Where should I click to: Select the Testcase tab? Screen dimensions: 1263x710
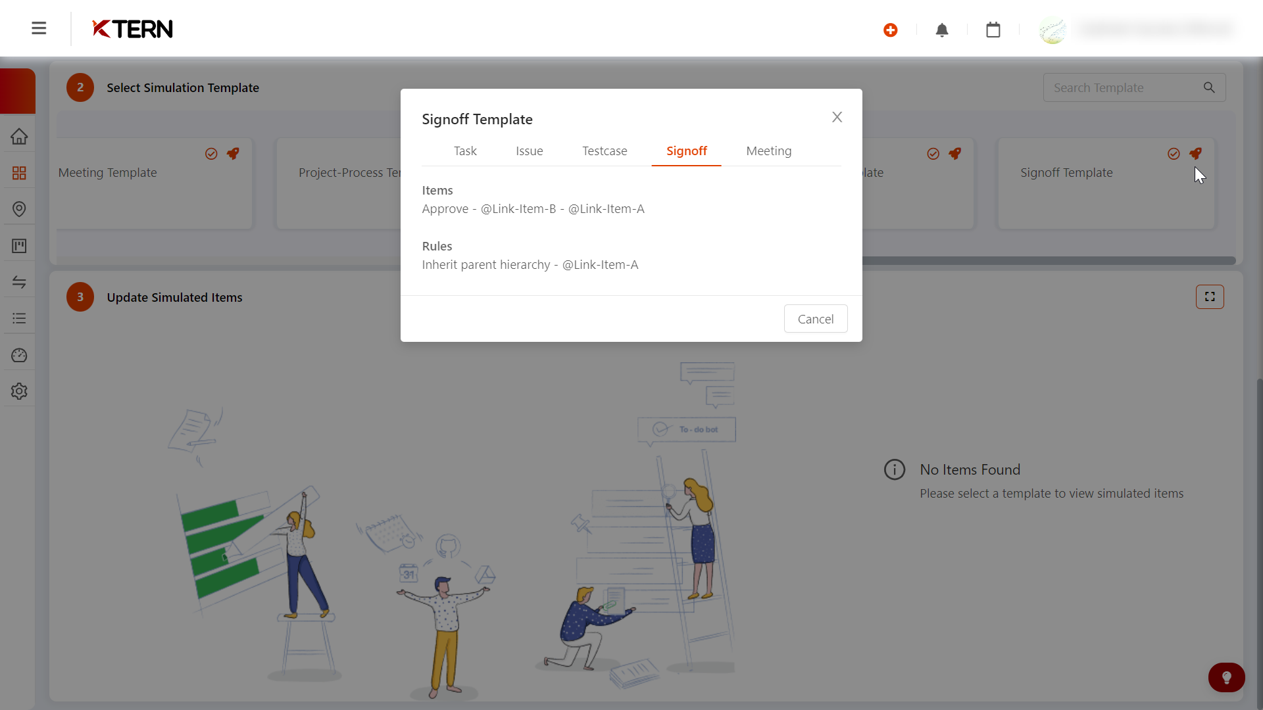click(x=604, y=151)
